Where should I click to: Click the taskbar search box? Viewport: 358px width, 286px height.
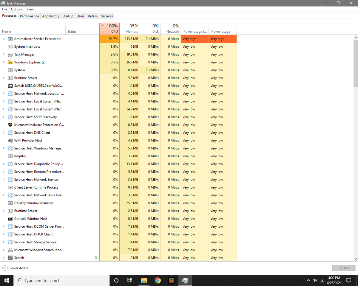point(61,280)
